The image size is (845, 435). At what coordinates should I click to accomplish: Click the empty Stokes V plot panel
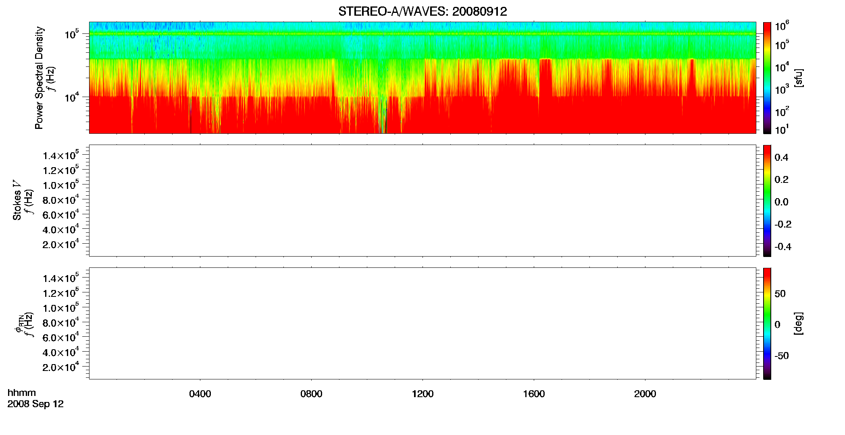[x=422, y=201]
